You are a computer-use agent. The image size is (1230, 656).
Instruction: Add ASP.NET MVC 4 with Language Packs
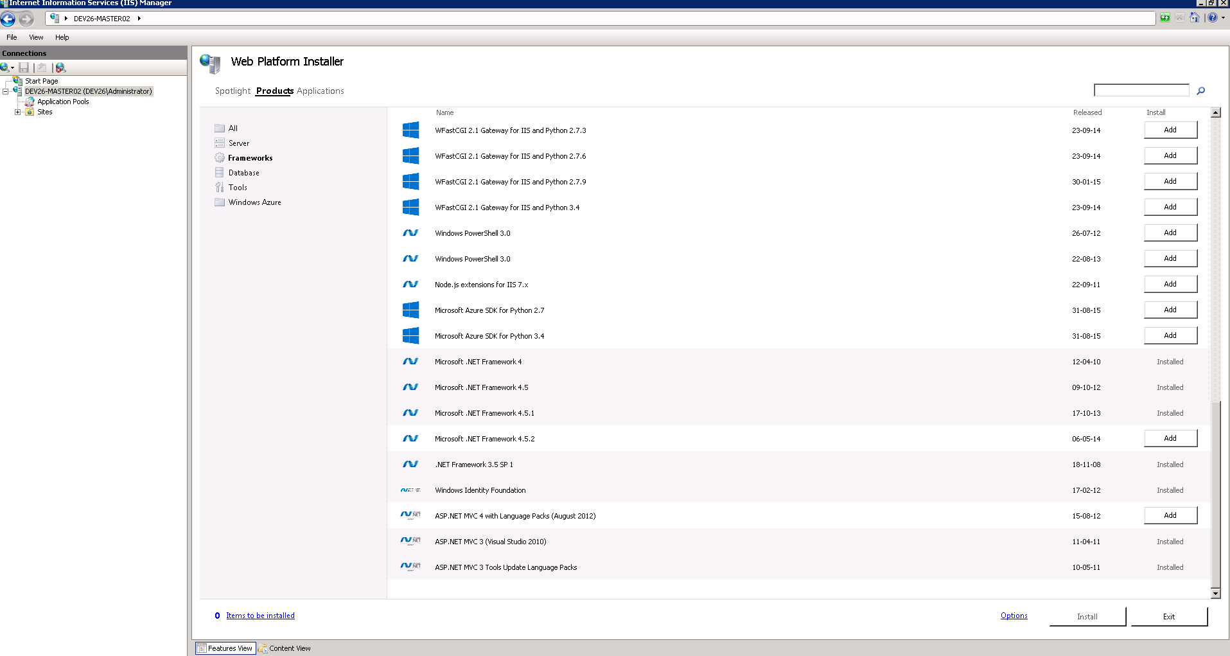pos(1170,515)
